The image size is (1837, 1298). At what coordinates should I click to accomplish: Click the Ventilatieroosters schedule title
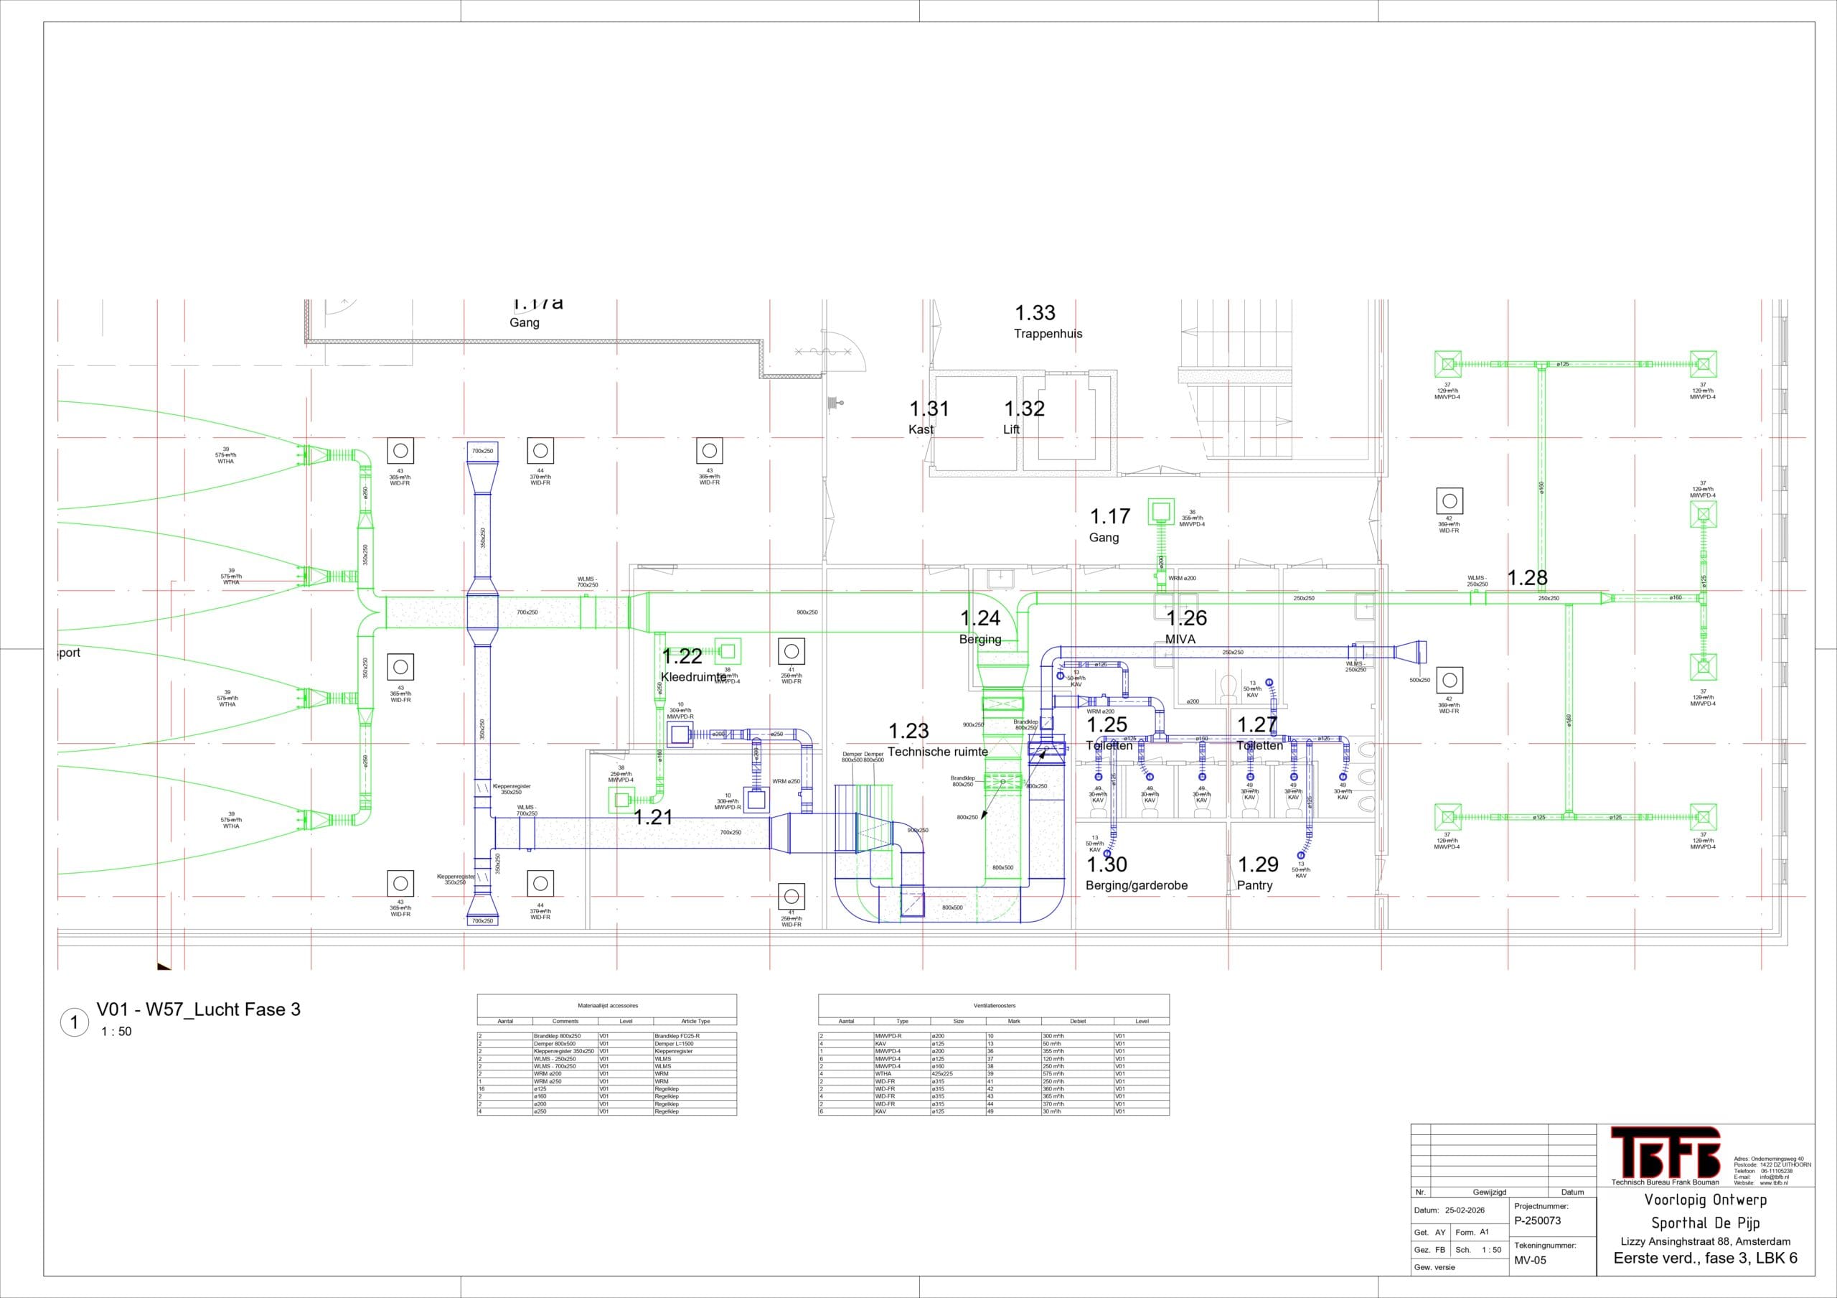tap(994, 1005)
